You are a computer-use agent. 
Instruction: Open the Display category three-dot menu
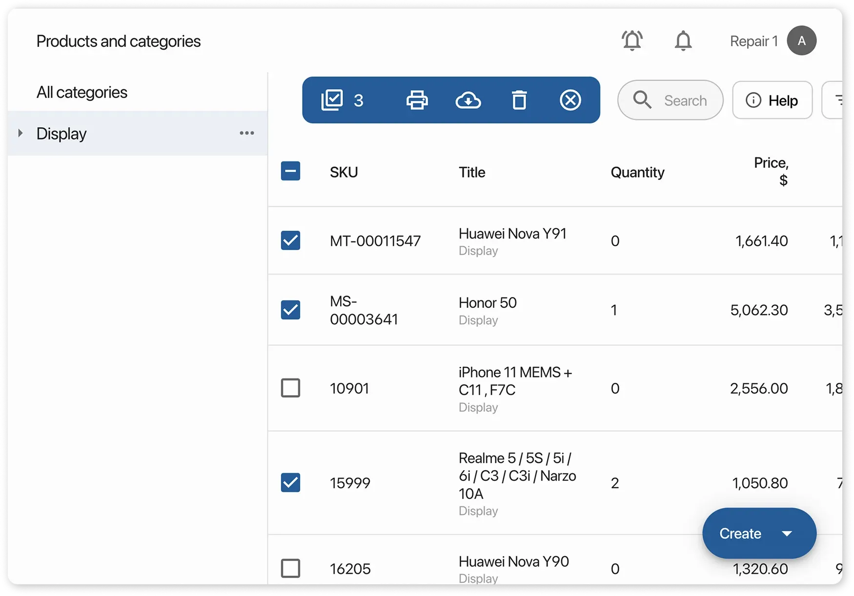click(246, 133)
